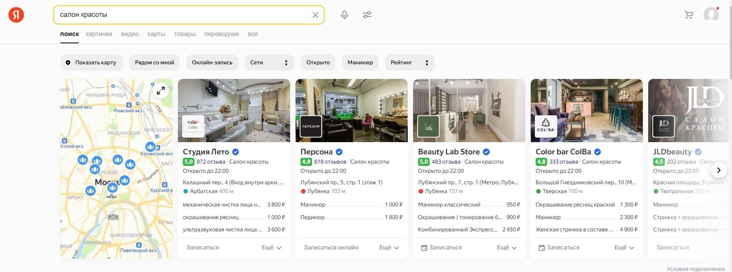Switch to the видео tab
The height and width of the screenshot is (272, 732).
[130, 34]
